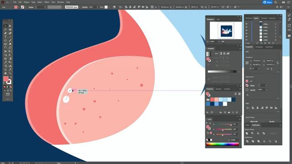
Task: Align selection to vertical bottom in Properties
Action: pos(276,108)
